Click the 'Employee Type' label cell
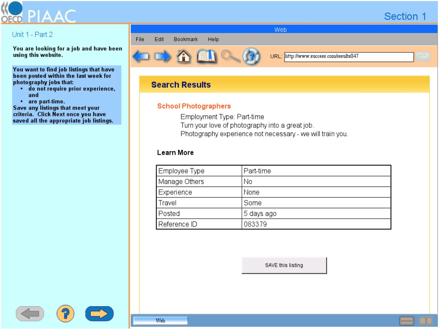This screenshot has height=329, width=440. (x=199, y=171)
